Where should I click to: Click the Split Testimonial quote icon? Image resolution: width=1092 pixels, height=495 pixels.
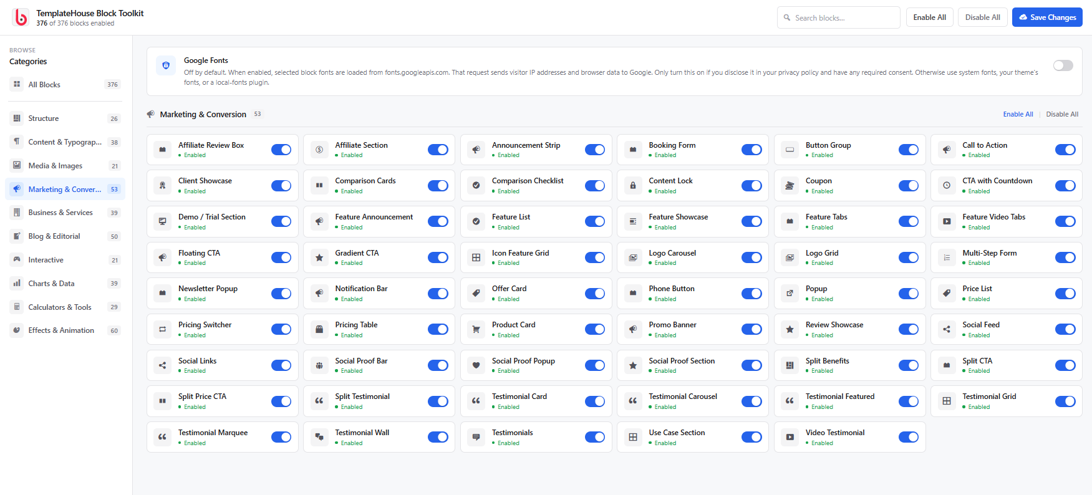tap(319, 401)
